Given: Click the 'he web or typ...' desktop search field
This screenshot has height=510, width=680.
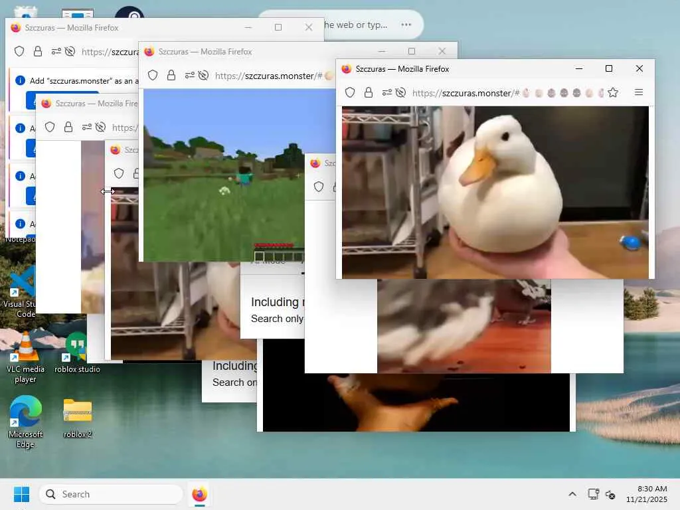Looking at the screenshot, I should (x=356, y=25).
